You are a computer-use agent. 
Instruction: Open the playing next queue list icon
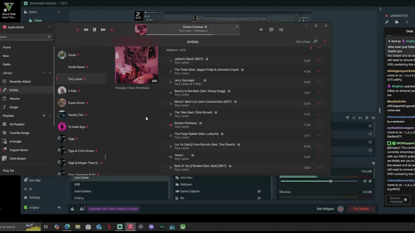[x=281, y=30]
